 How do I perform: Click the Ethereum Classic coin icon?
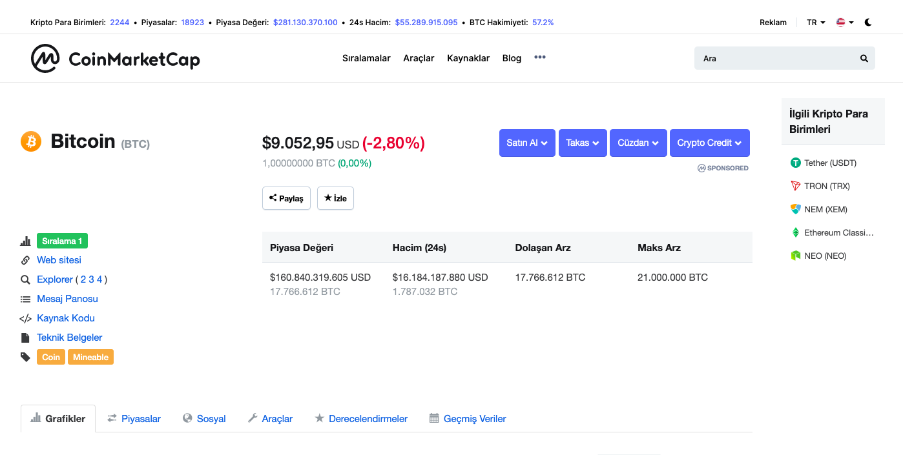point(796,232)
